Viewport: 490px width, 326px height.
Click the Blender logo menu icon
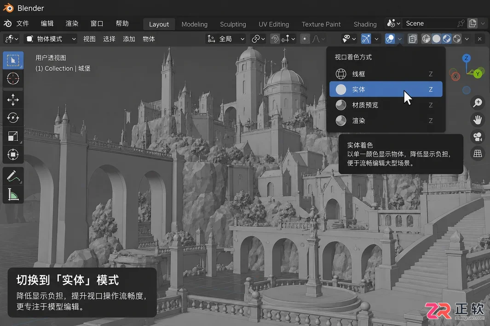[x=7, y=23]
